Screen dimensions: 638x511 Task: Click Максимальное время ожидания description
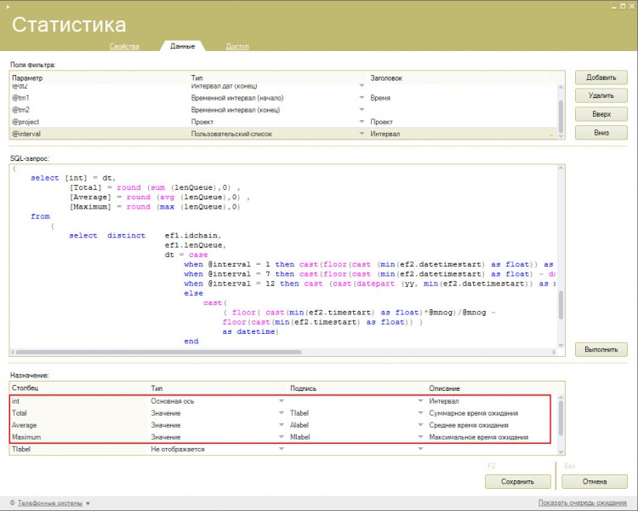point(478,437)
